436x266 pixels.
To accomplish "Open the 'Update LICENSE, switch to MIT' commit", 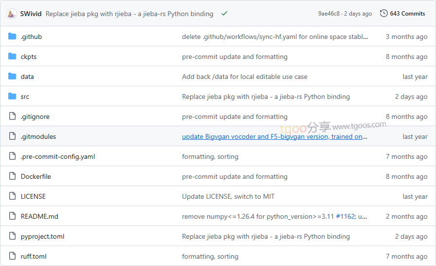I will click(x=228, y=196).
